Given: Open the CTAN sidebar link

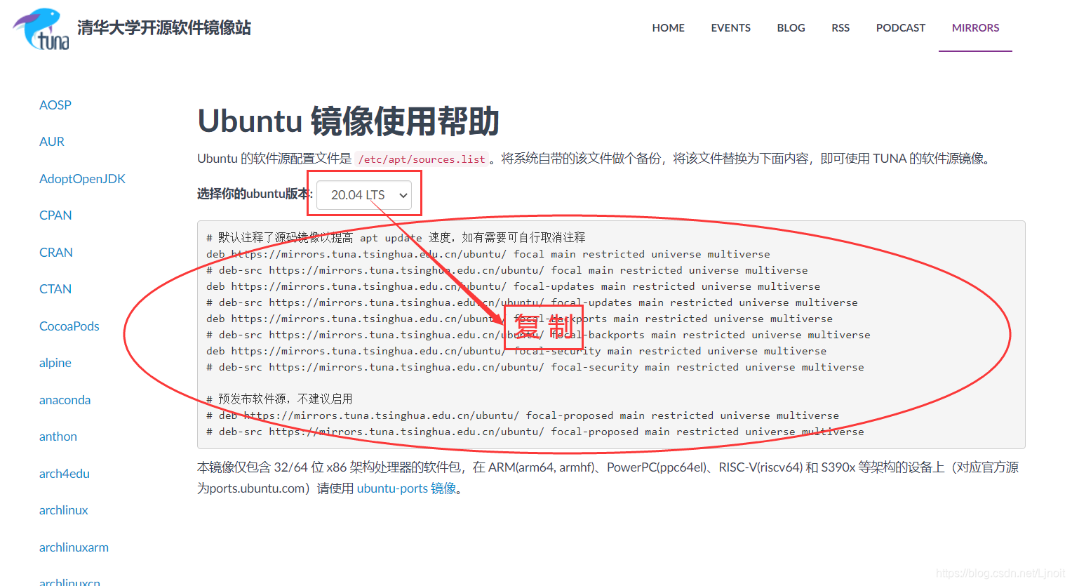Looking at the screenshot, I should [x=55, y=289].
